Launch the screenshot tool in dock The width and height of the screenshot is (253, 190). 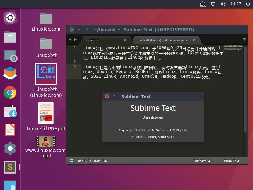coord(10,56)
